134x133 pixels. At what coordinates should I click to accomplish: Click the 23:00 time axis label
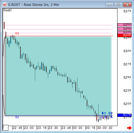(x=29, y=128)
